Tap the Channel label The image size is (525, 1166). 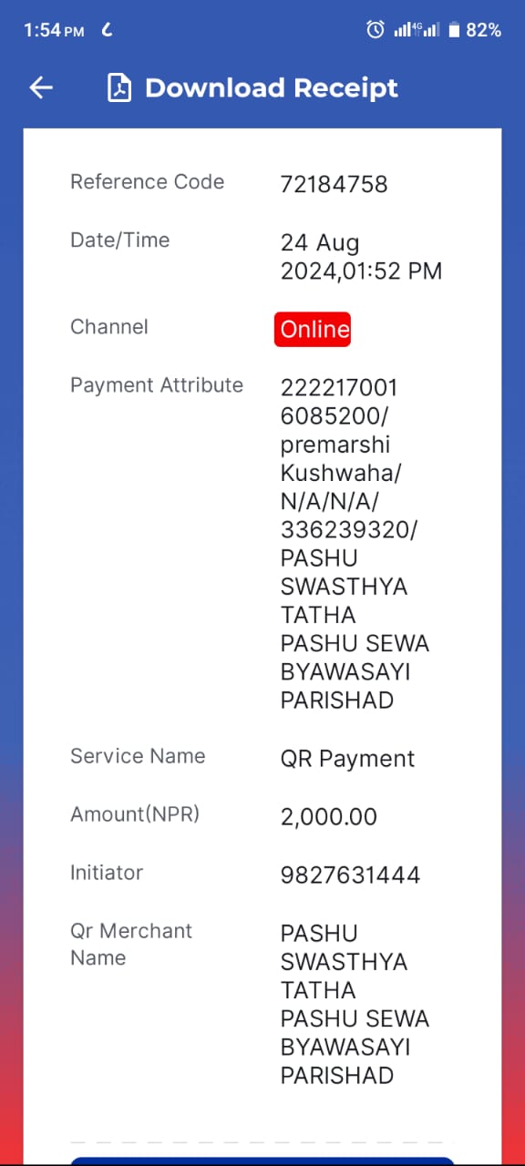pyautogui.click(x=109, y=327)
